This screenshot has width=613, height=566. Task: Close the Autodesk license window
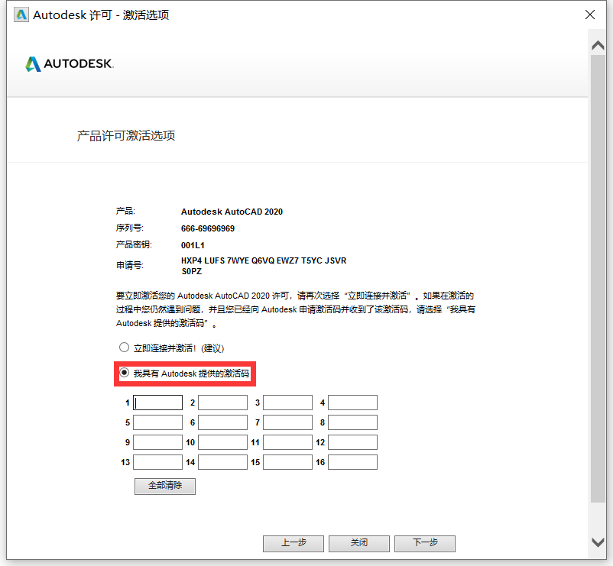(590, 15)
